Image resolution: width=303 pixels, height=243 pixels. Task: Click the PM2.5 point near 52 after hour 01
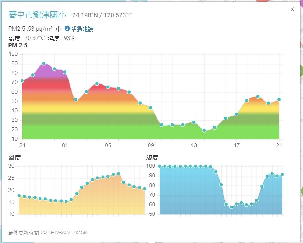pyautogui.click(x=76, y=99)
